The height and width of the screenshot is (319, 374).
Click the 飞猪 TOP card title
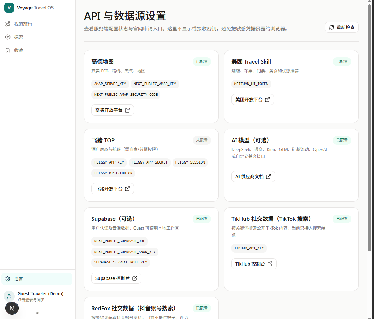[103, 140]
